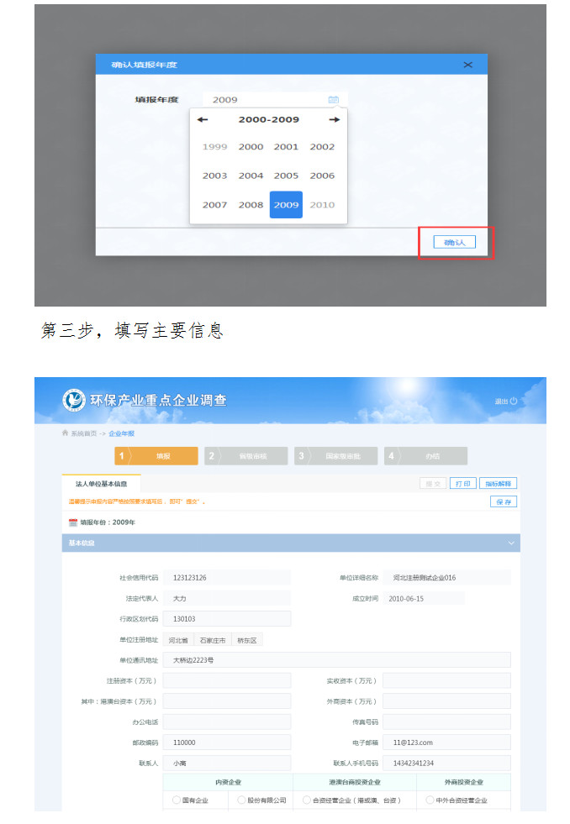
Task: Open the 河北省 province dropdown
Action: click(178, 640)
